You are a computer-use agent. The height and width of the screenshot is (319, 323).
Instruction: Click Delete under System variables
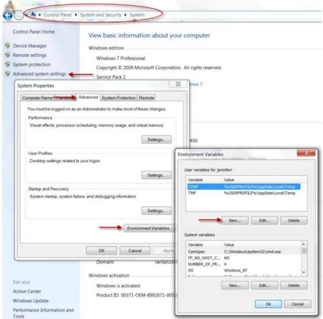click(294, 285)
